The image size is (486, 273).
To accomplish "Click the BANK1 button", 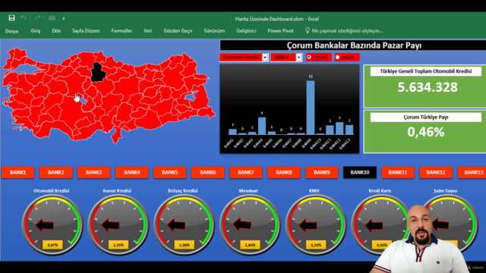I will coord(17,172).
